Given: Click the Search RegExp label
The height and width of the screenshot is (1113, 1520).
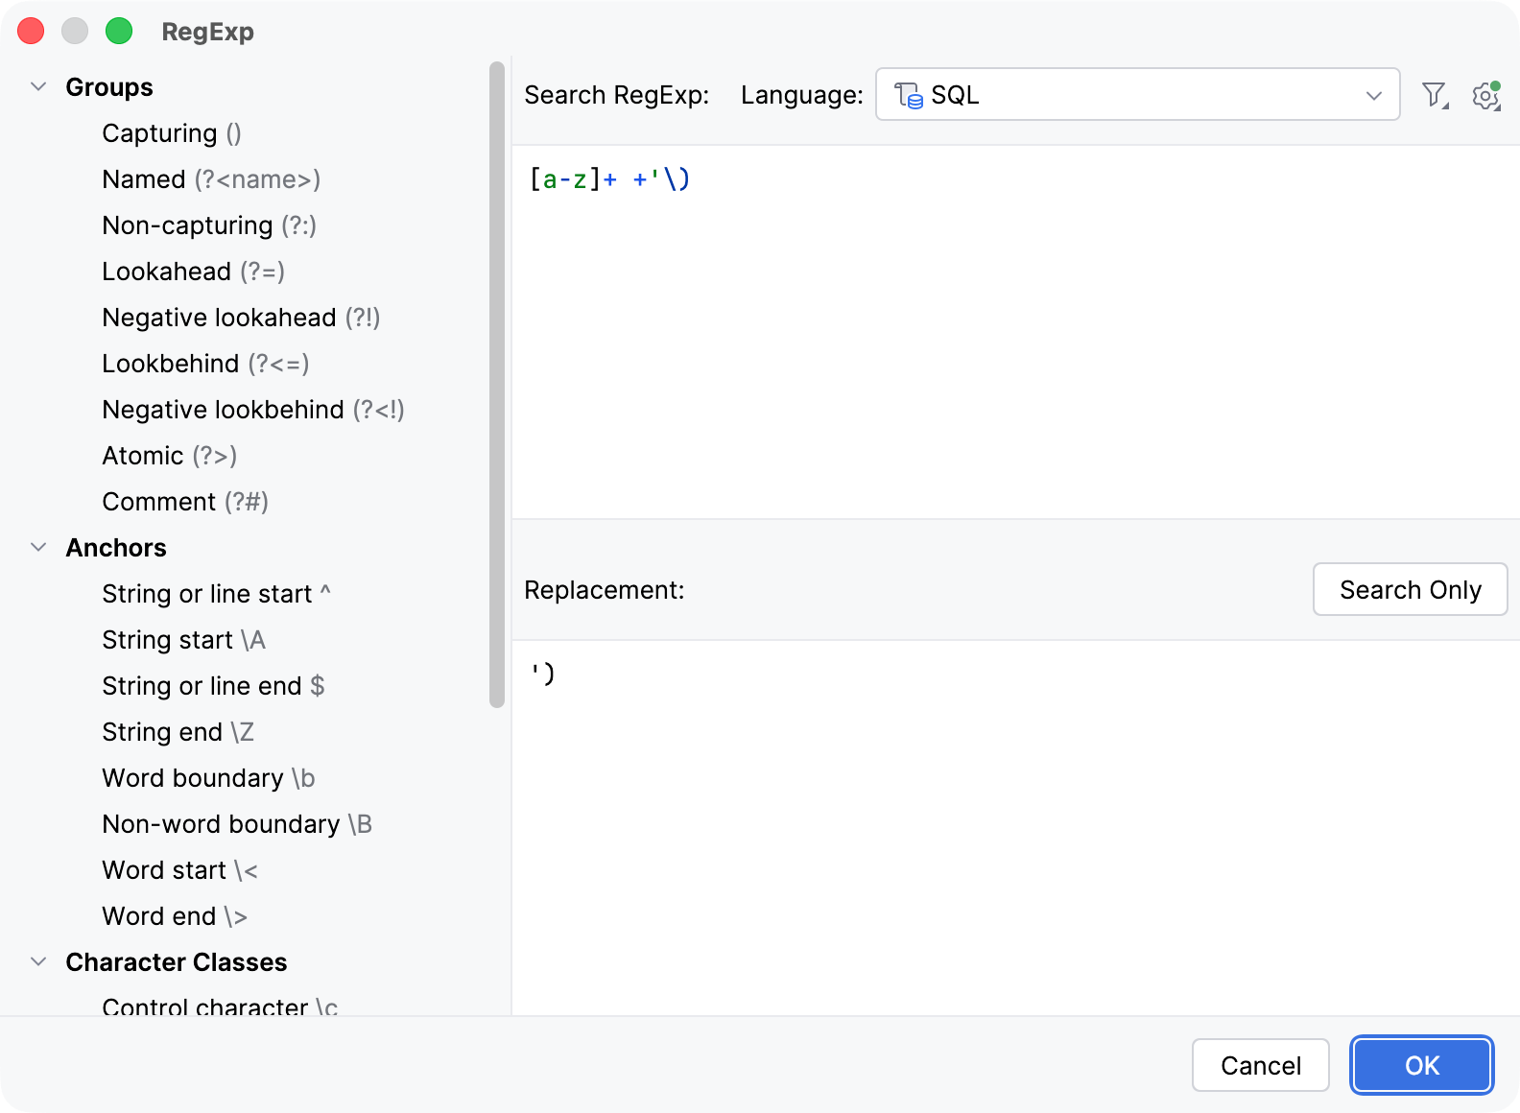Looking at the screenshot, I should click(617, 95).
